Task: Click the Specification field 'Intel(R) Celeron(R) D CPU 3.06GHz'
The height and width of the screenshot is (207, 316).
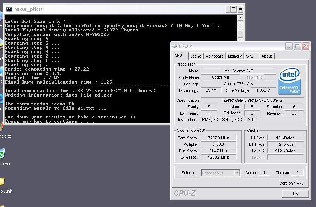Action: point(252,100)
